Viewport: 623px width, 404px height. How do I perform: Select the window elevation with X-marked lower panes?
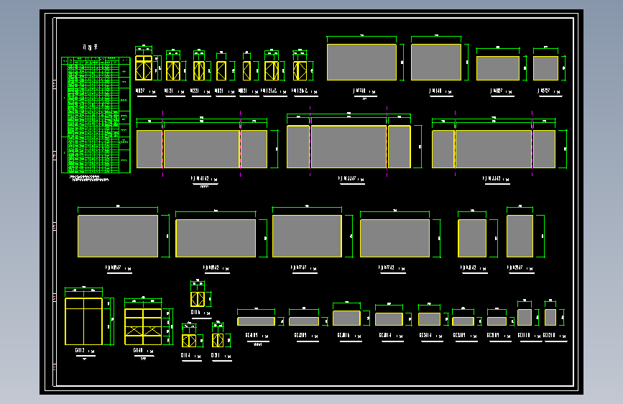click(x=143, y=326)
